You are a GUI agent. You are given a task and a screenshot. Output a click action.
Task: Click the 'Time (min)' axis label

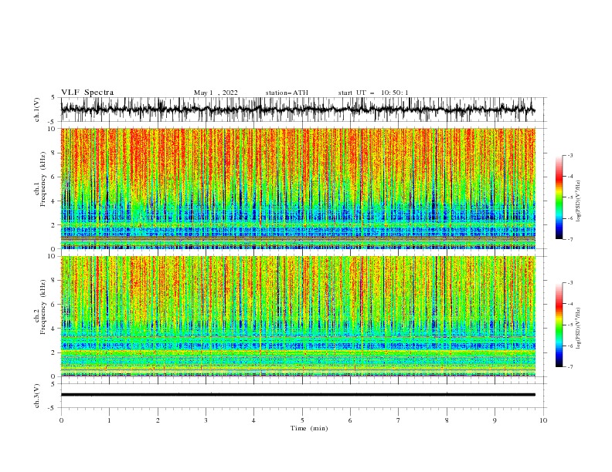click(309, 428)
